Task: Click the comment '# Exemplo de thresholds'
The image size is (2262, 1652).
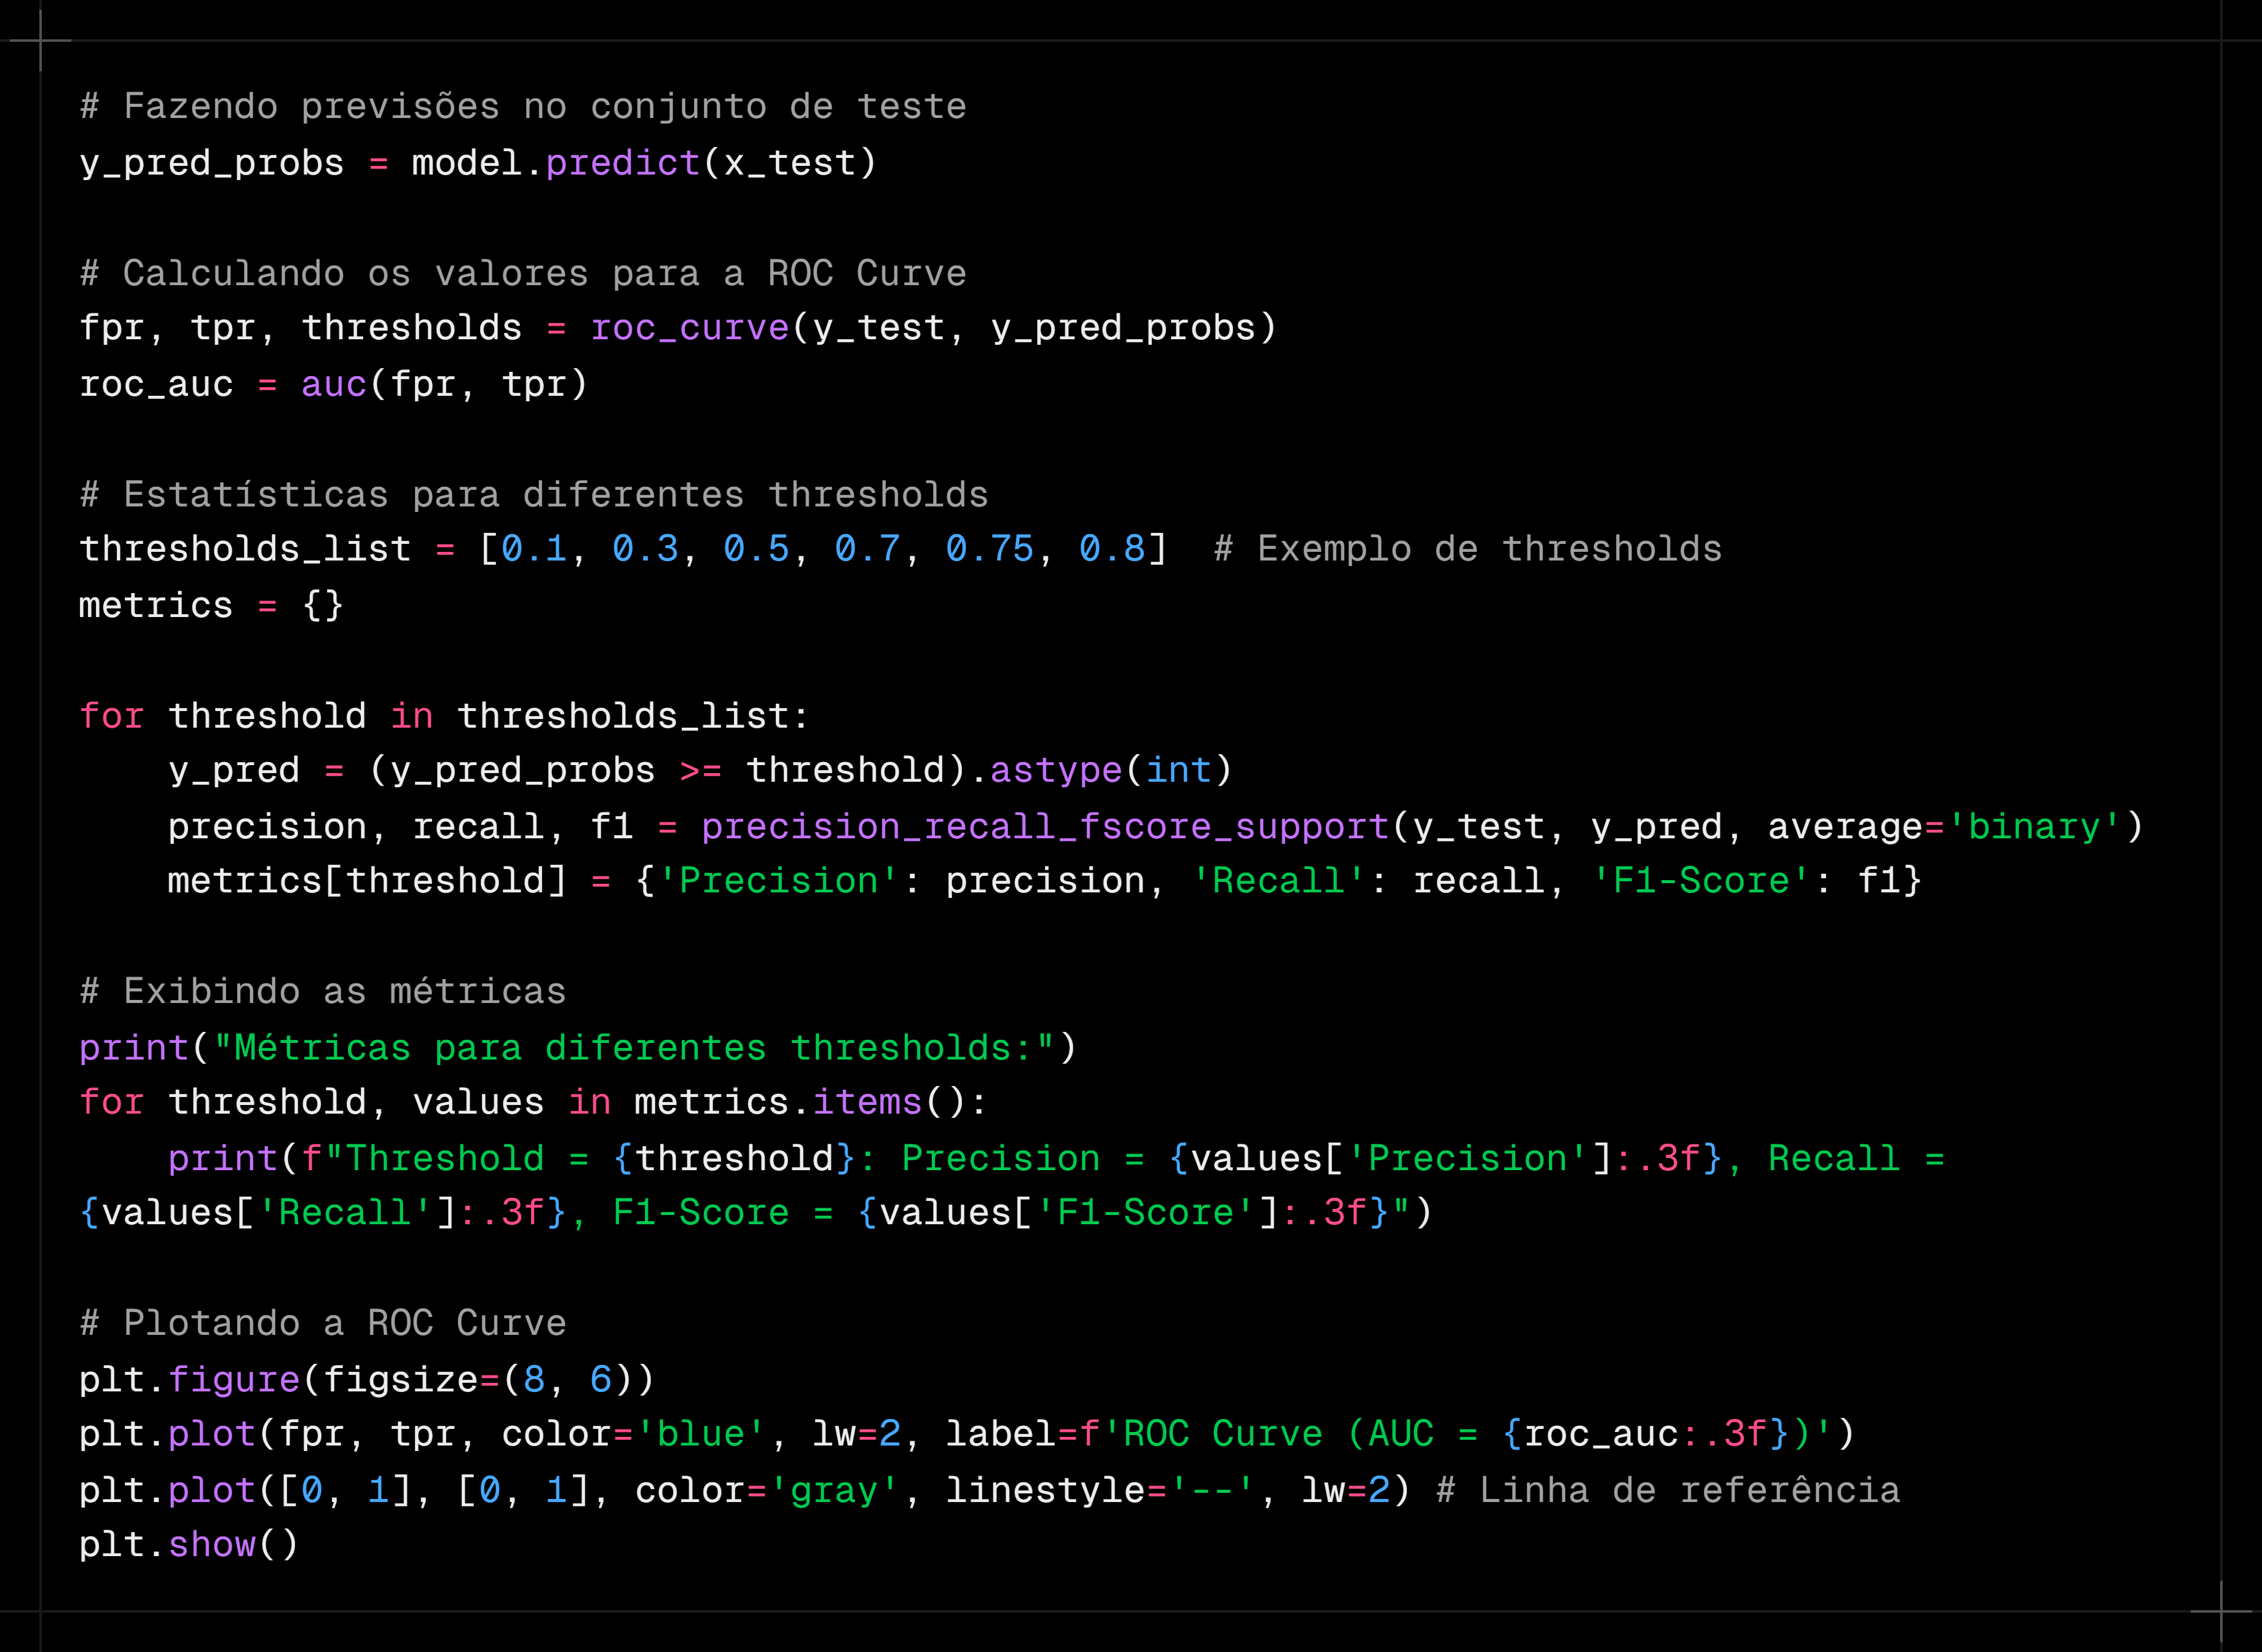Action: pyautogui.click(x=1467, y=548)
